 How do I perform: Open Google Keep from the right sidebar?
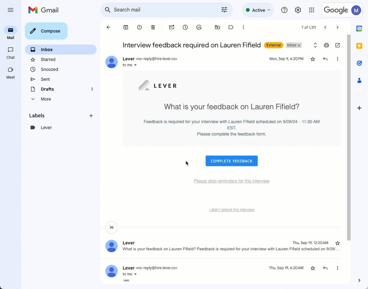pos(359,45)
